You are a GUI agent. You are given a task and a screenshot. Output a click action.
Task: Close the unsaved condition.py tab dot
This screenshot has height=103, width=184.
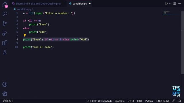(x=90, y=4)
